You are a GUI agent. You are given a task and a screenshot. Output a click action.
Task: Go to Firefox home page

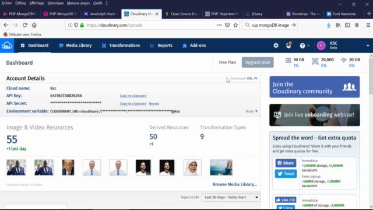(34, 25)
